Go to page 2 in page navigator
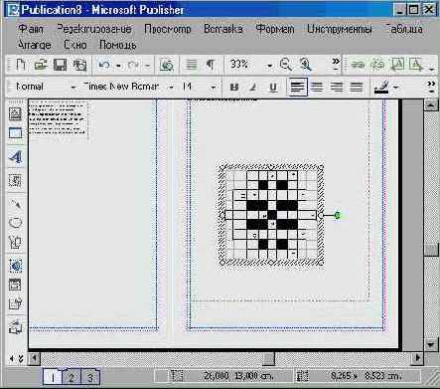Screen dimensions: 440x389 (72, 377)
